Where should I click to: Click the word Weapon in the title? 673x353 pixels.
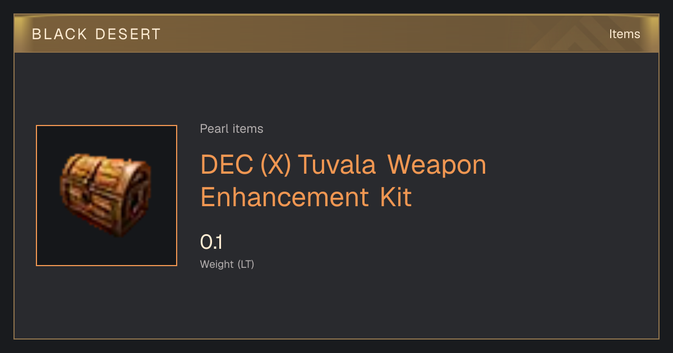437,165
